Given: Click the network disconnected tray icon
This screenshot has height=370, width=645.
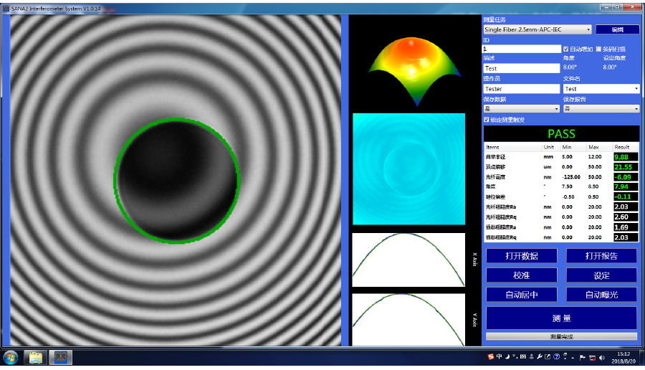Looking at the screenshot, I should click(x=593, y=358).
